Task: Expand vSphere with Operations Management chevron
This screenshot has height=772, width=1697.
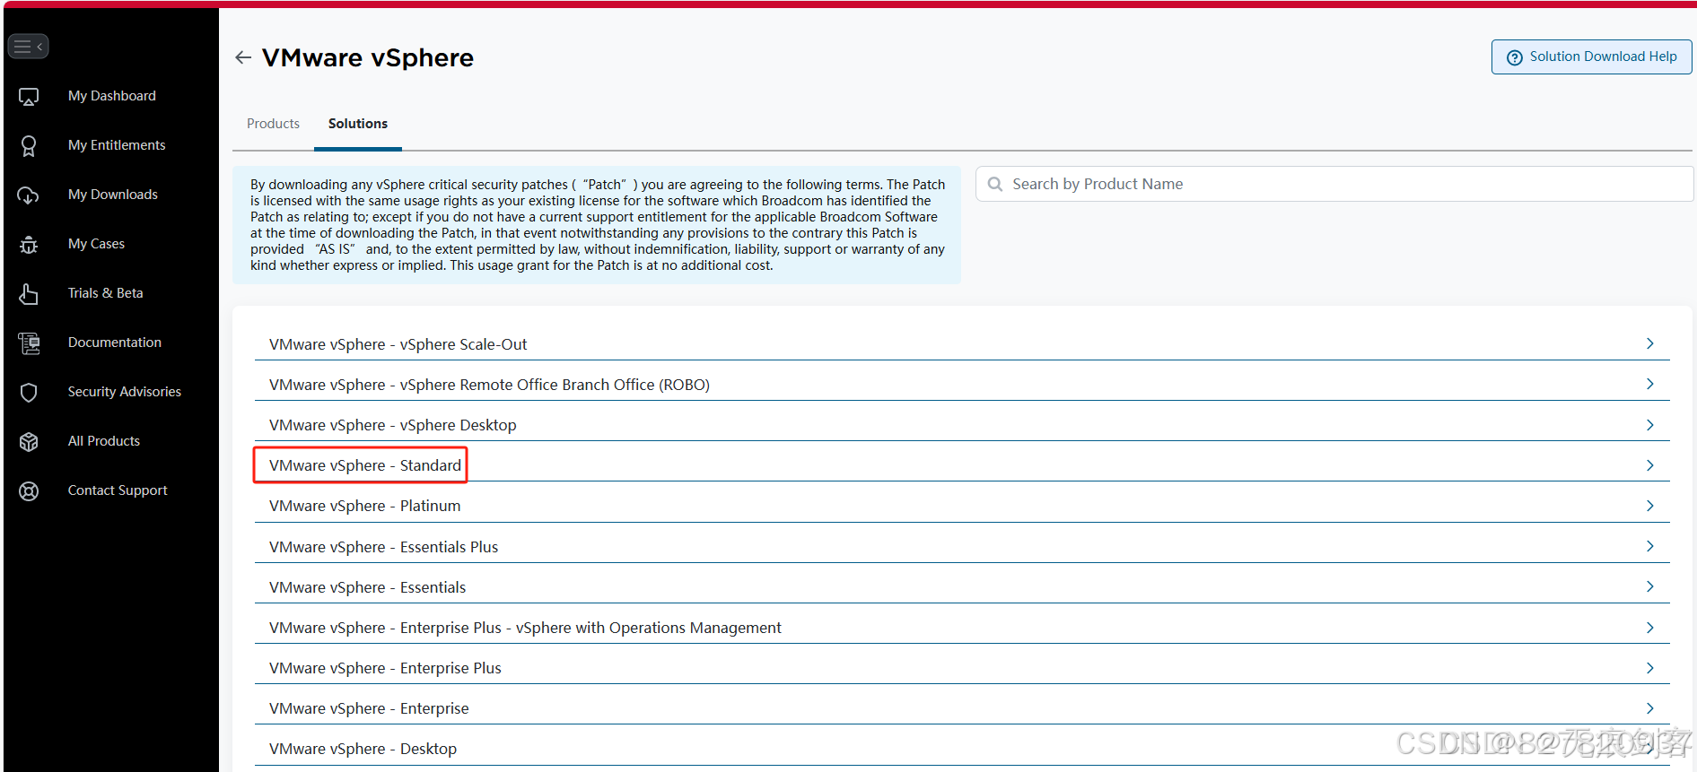Action: click(1649, 628)
